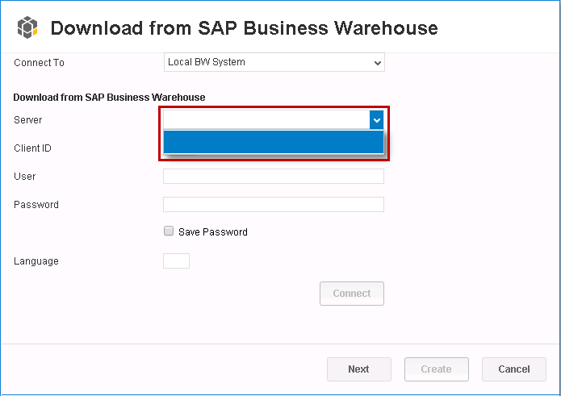Screen dimensions: 561x396
Task: Click the Connect To label
Action: coord(39,63)
